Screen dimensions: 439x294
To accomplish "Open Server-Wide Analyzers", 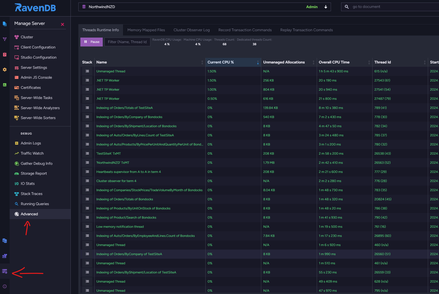I will coord(40,108).
